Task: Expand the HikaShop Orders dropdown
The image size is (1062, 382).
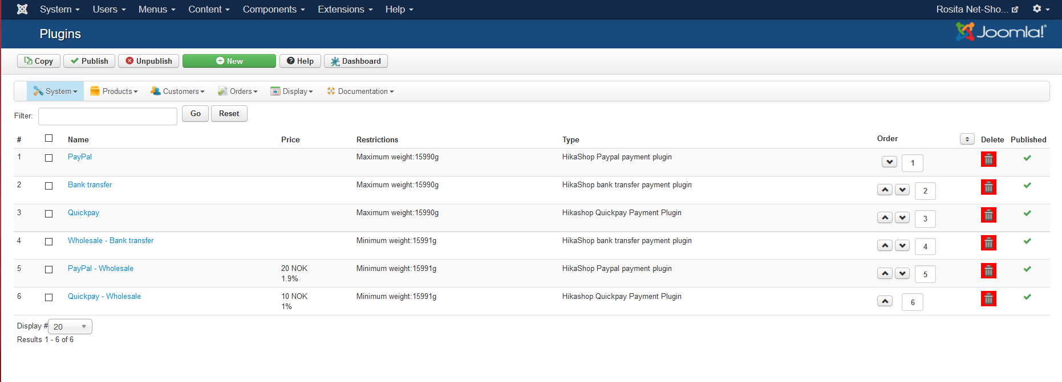Action: coord(238,91)
